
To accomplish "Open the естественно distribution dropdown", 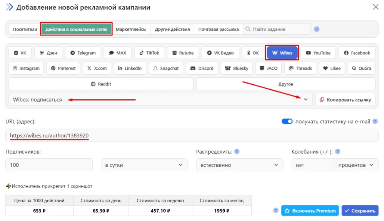I will pos(239,165).
